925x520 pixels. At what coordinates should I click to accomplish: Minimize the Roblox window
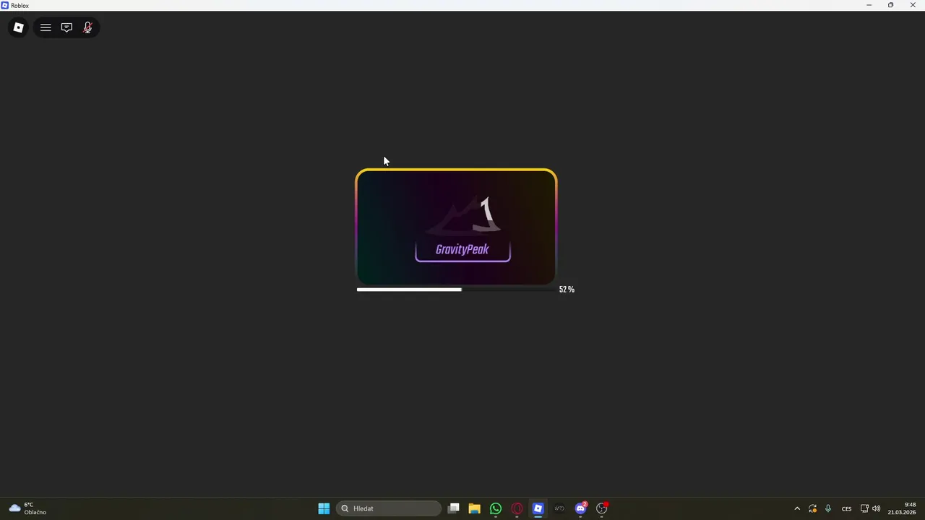(x=869, y=5)
